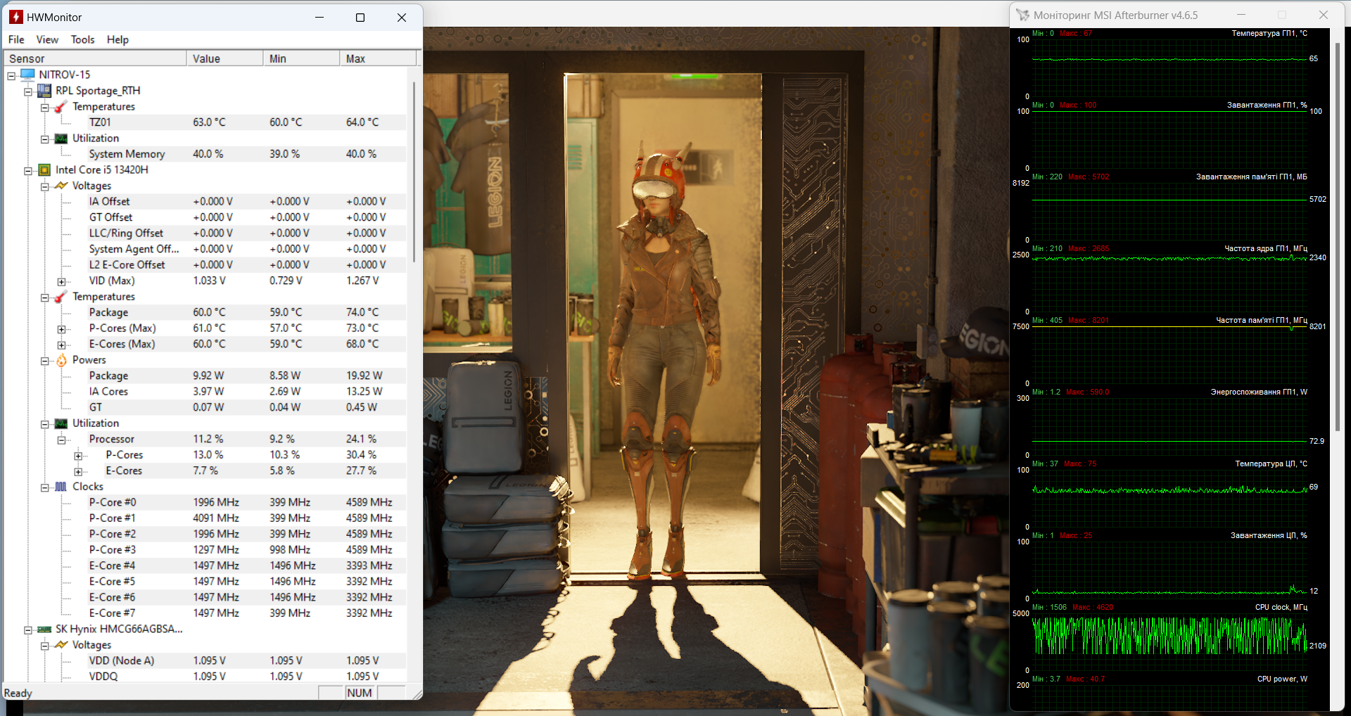The height and width of the screenshot is (716, 1351).
Task: Collapse the Intel Core i5 13420H node
Action: tap(28, 171)
